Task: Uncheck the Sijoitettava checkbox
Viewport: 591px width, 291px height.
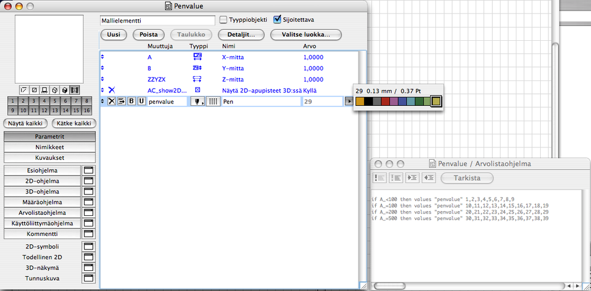Action: pyautogui.click(x=277, y=19)
